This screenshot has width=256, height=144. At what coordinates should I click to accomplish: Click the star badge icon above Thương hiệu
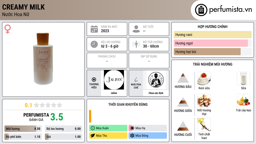94,79
